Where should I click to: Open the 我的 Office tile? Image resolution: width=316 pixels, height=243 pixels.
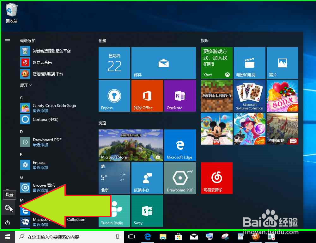[x=147, y=96]
